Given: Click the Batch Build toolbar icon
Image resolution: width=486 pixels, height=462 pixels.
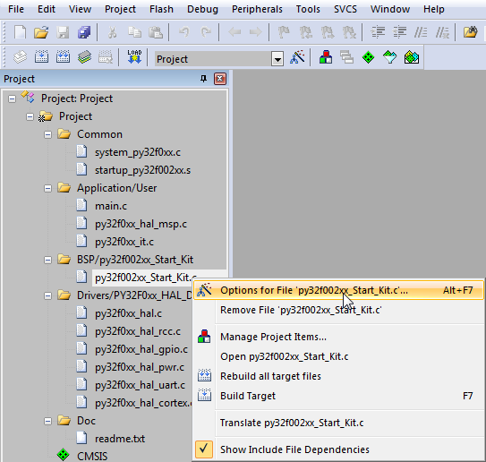Looking at the screenshot, I should [x=84, y=57].
